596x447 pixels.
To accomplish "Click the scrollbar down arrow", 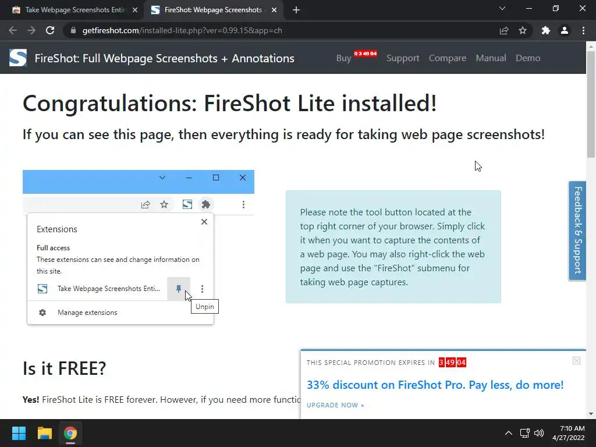I will (x=591, y=414).
